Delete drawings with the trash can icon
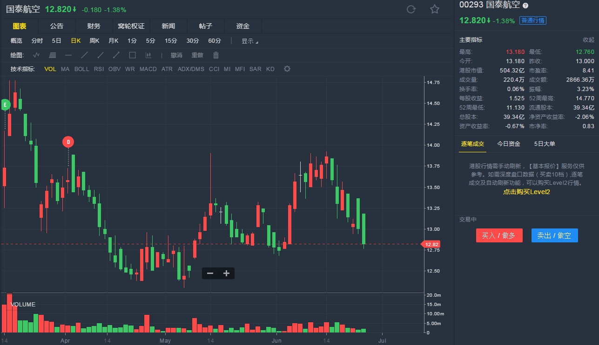The height and width of the screenshot is (345, 599). coord(216,55)
